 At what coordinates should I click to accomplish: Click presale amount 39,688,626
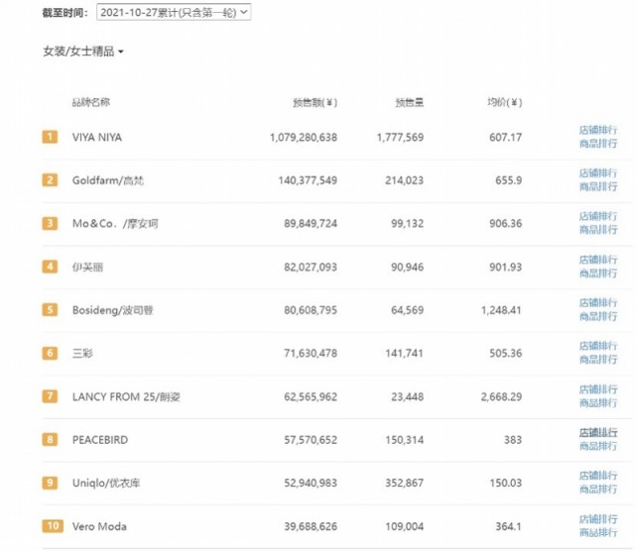[311, 526]
